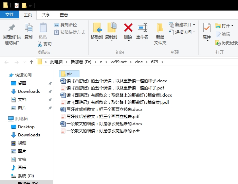This screenshot has height=184, width=238.
Task: Open 系统 (C:) drive in sidebar
Action: coord(22,176)
